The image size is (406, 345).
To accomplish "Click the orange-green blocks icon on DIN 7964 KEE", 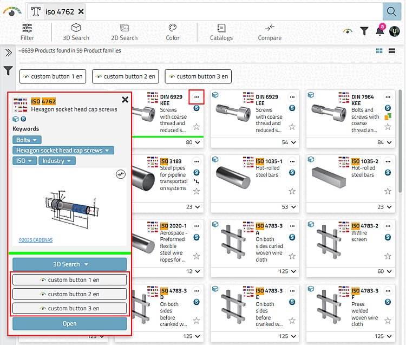I will click(x=388, y=117).
